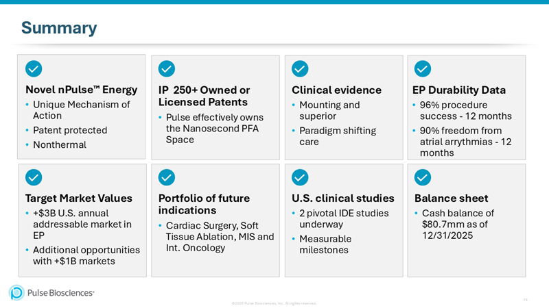Select the Cash balance of $80.7mm text
Screen dimensions: 549x308
coord(458,224)
